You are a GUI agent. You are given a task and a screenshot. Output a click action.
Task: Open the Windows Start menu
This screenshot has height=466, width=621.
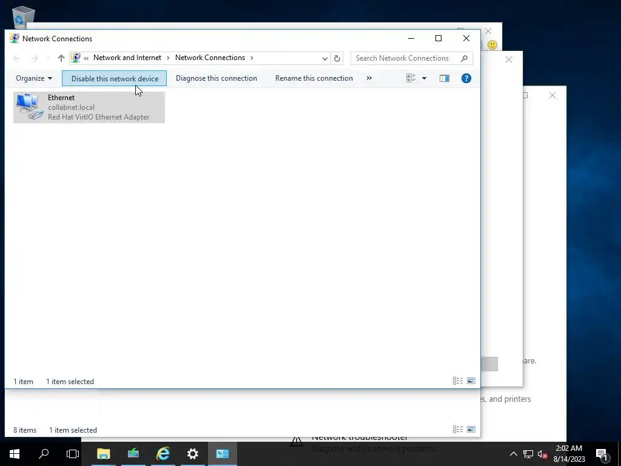tap(15, 454)
